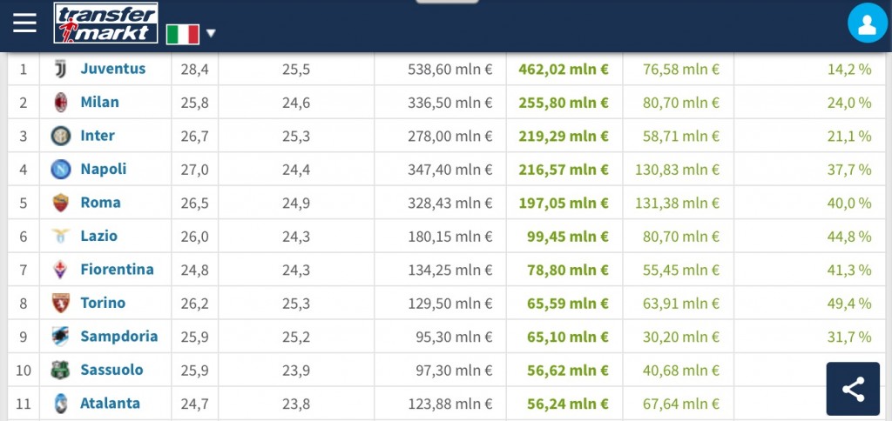Image resolution: width=892 pixels, height=421 pixels.
Task: Click Juventus value 462,02 mln €
Action: pyautogui.click(x=564, y=70)
